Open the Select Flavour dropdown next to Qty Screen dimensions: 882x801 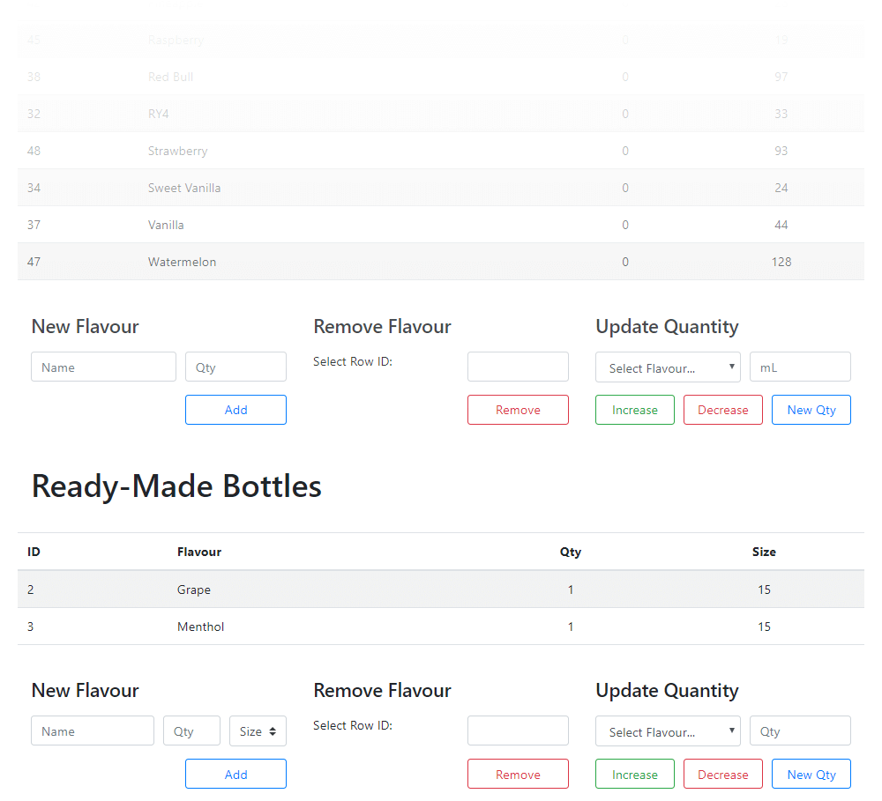pyautogui.click(x=668, y=731)
